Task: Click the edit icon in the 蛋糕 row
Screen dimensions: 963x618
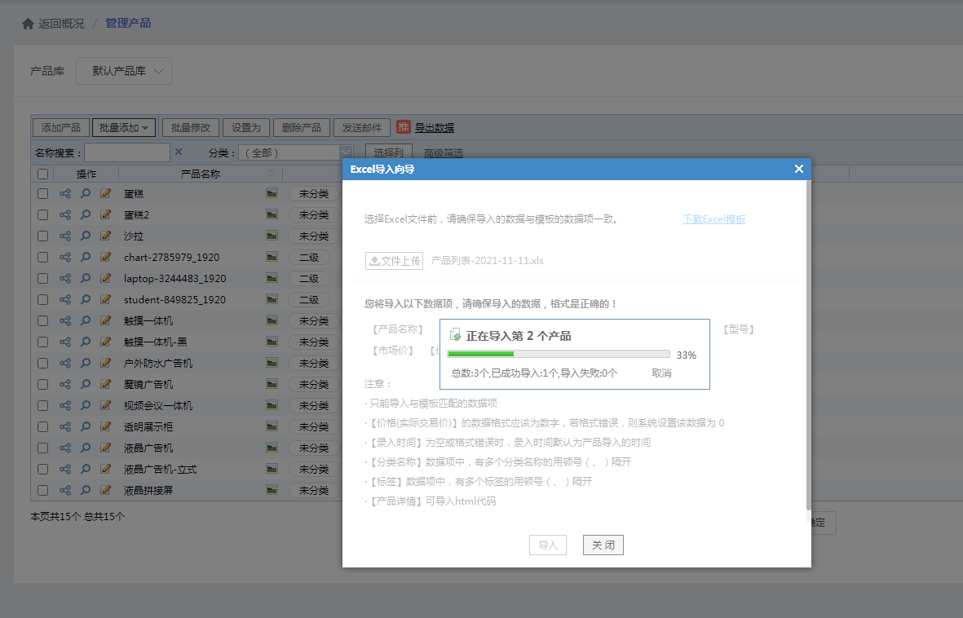Action: (106, 193)
